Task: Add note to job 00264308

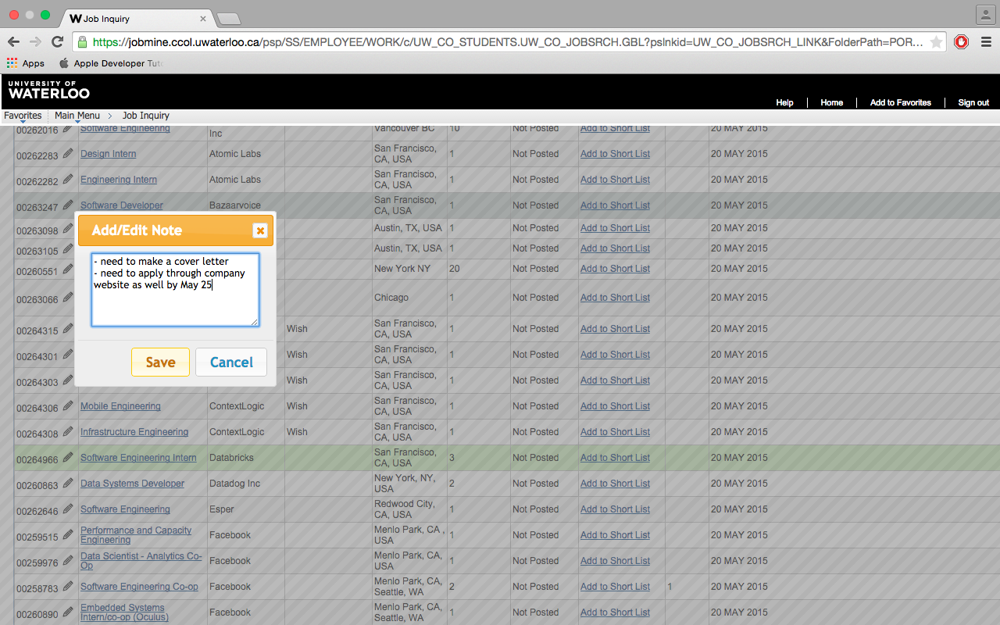Action: tap(69, 432)
